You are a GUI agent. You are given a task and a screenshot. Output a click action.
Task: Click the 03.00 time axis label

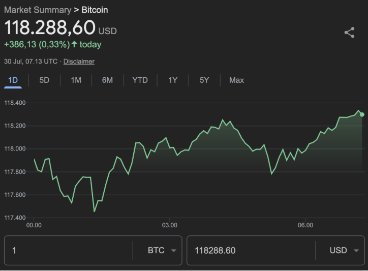[x=169, y=225]
